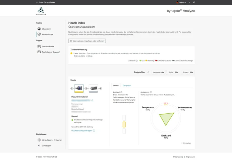Click green dot next to Ersatzprodukt availability
The image size is (232, 161).
[x=72, y=120]
